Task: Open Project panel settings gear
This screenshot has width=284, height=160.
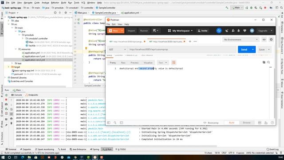Action: [66, 13]
